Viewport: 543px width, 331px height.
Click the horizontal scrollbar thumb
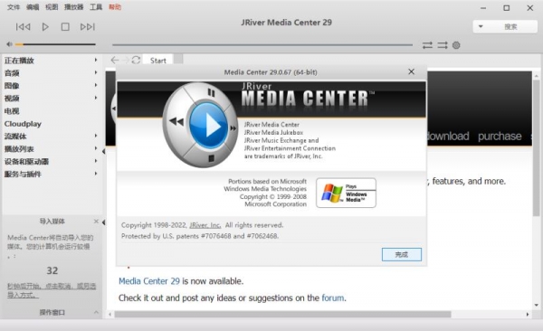pos(282,314)
